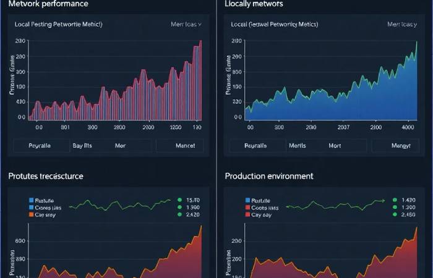Screen dimensions: 433x278
Task: Switch to the Mertls tab
Action: (298, 146)
